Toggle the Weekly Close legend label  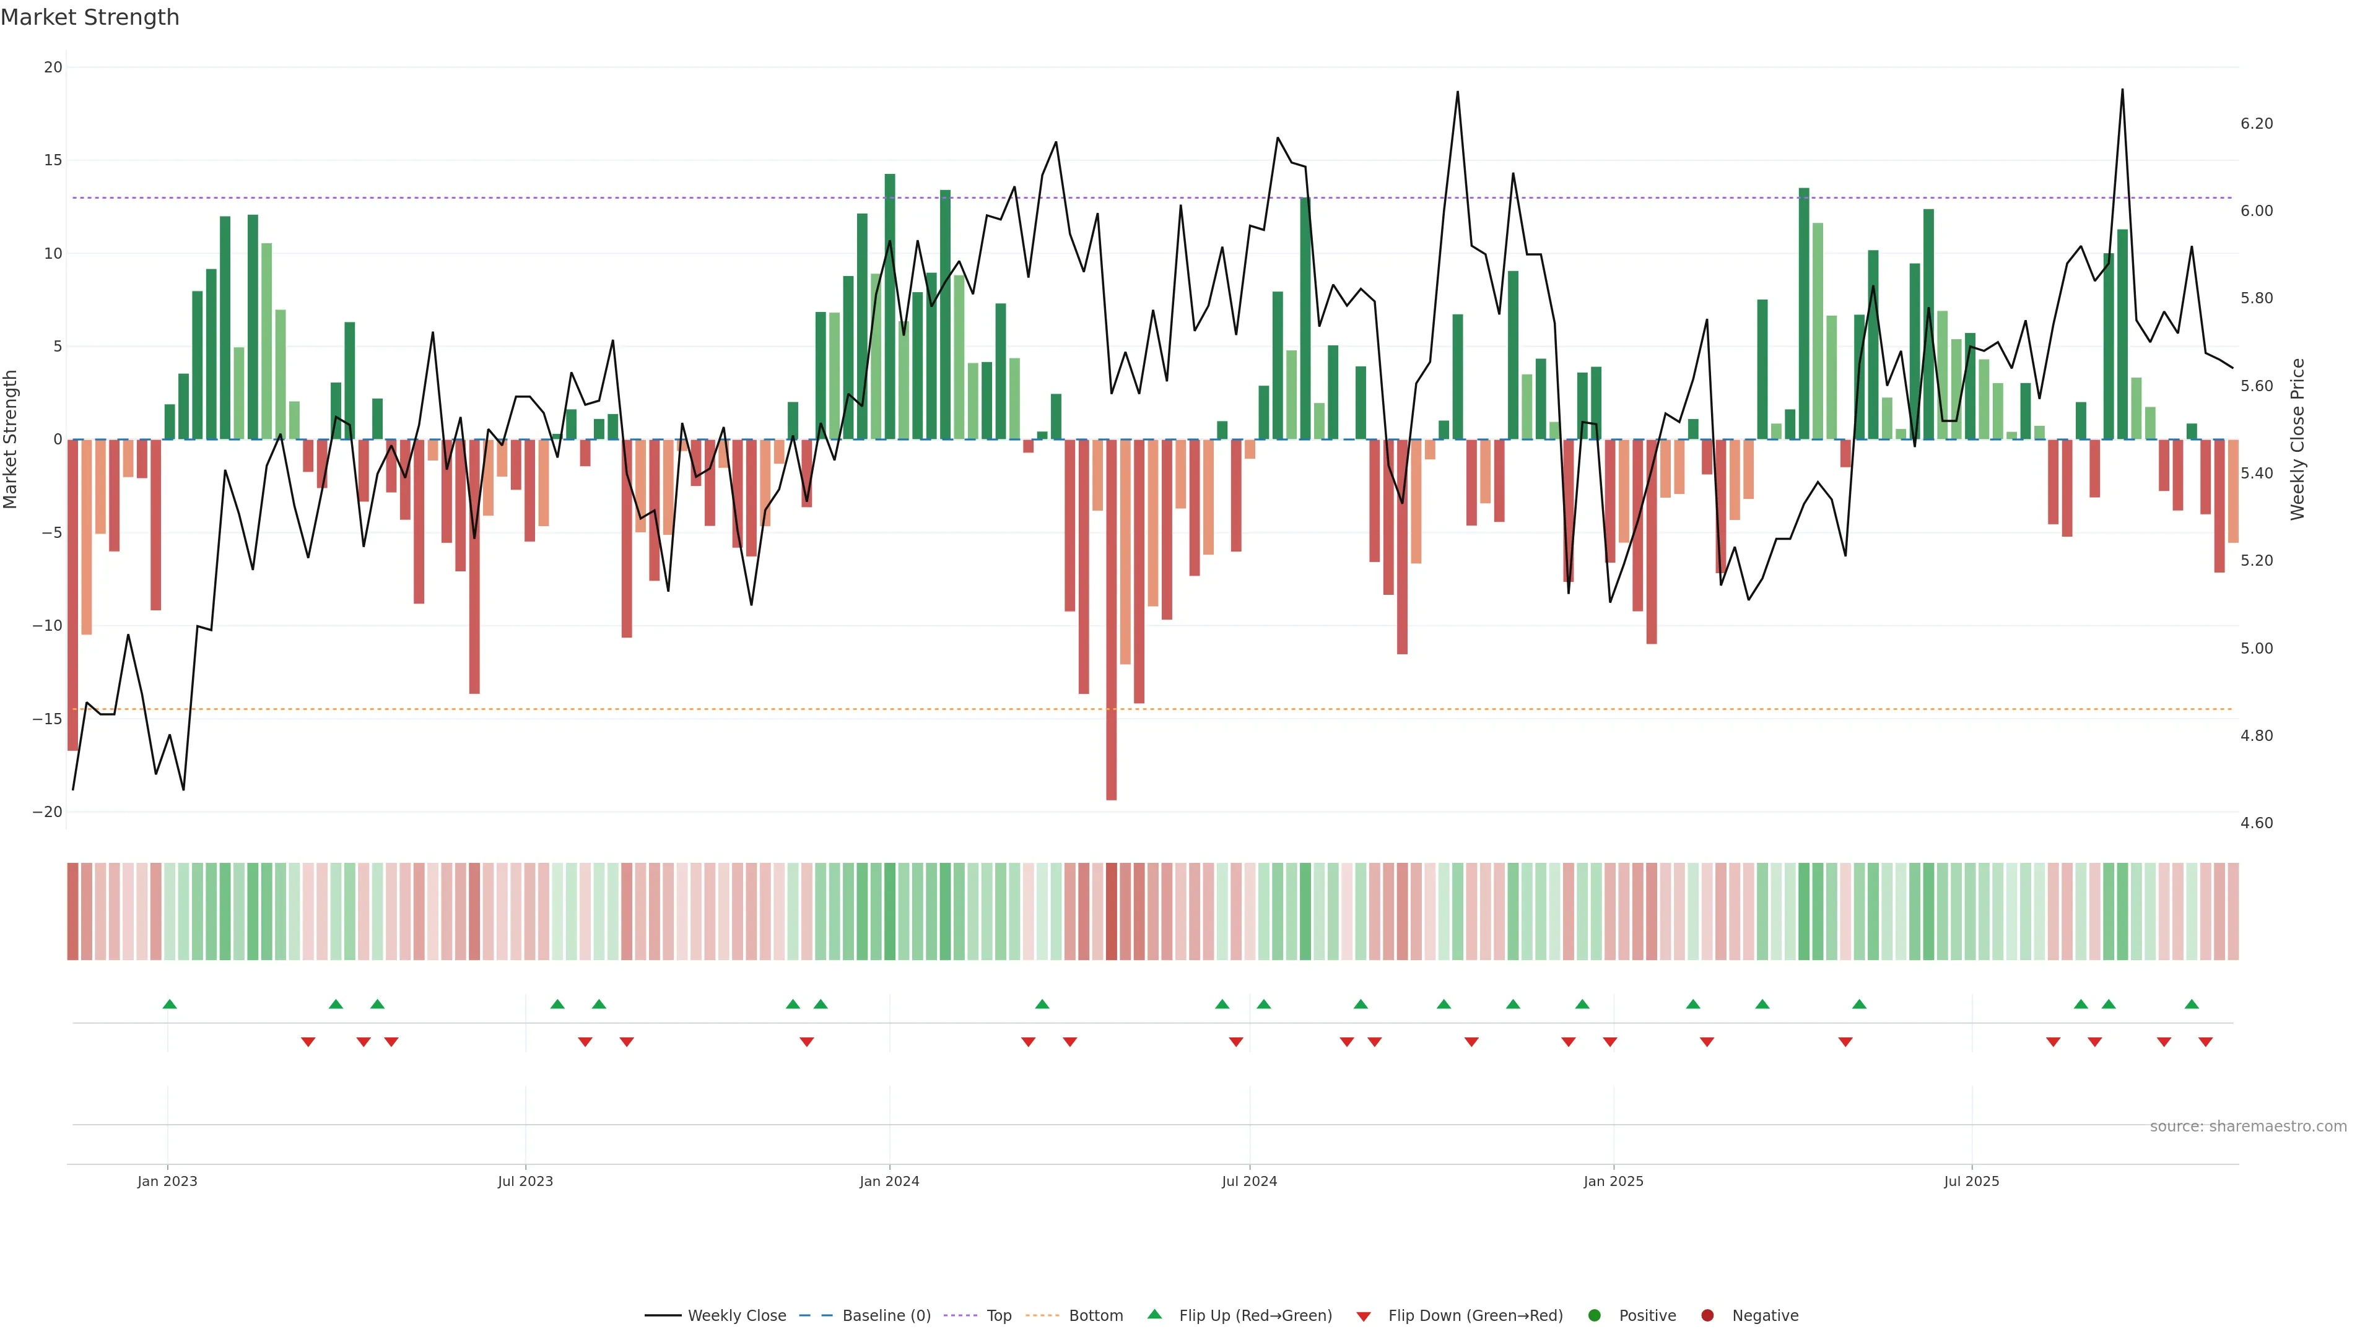737,1315
